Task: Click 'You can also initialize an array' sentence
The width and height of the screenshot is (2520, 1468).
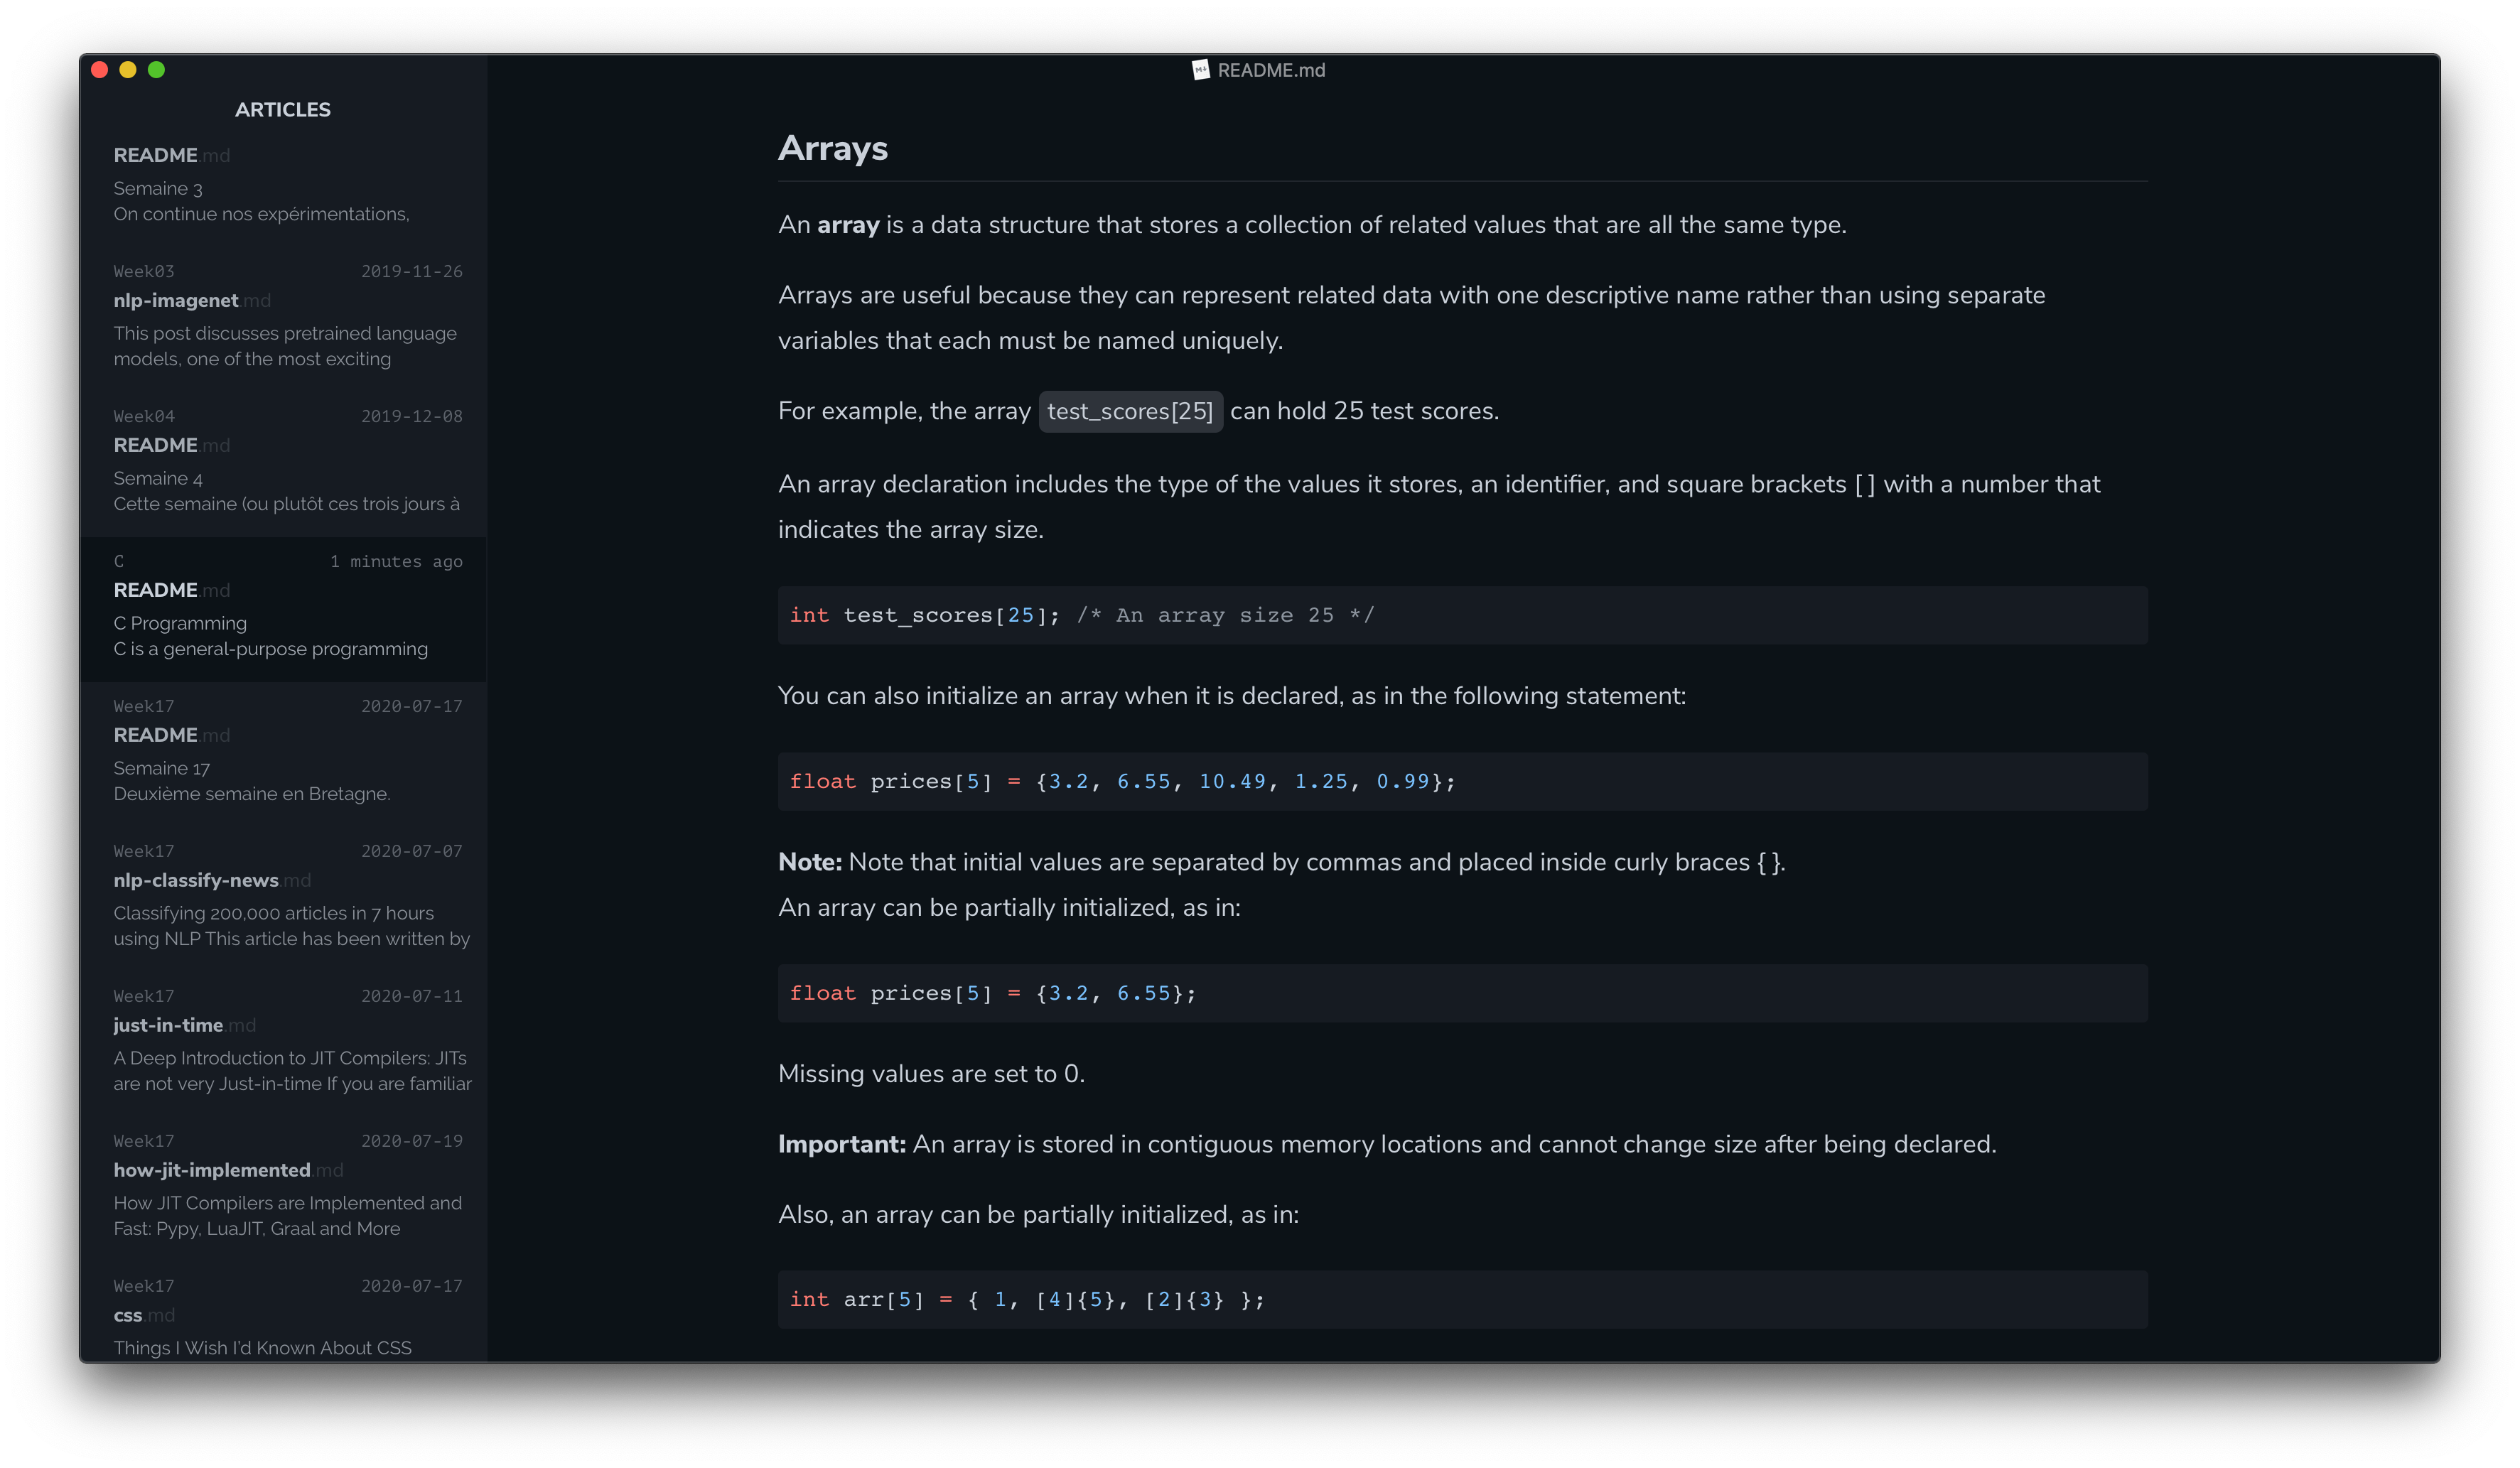Action: pos(1232,696)
